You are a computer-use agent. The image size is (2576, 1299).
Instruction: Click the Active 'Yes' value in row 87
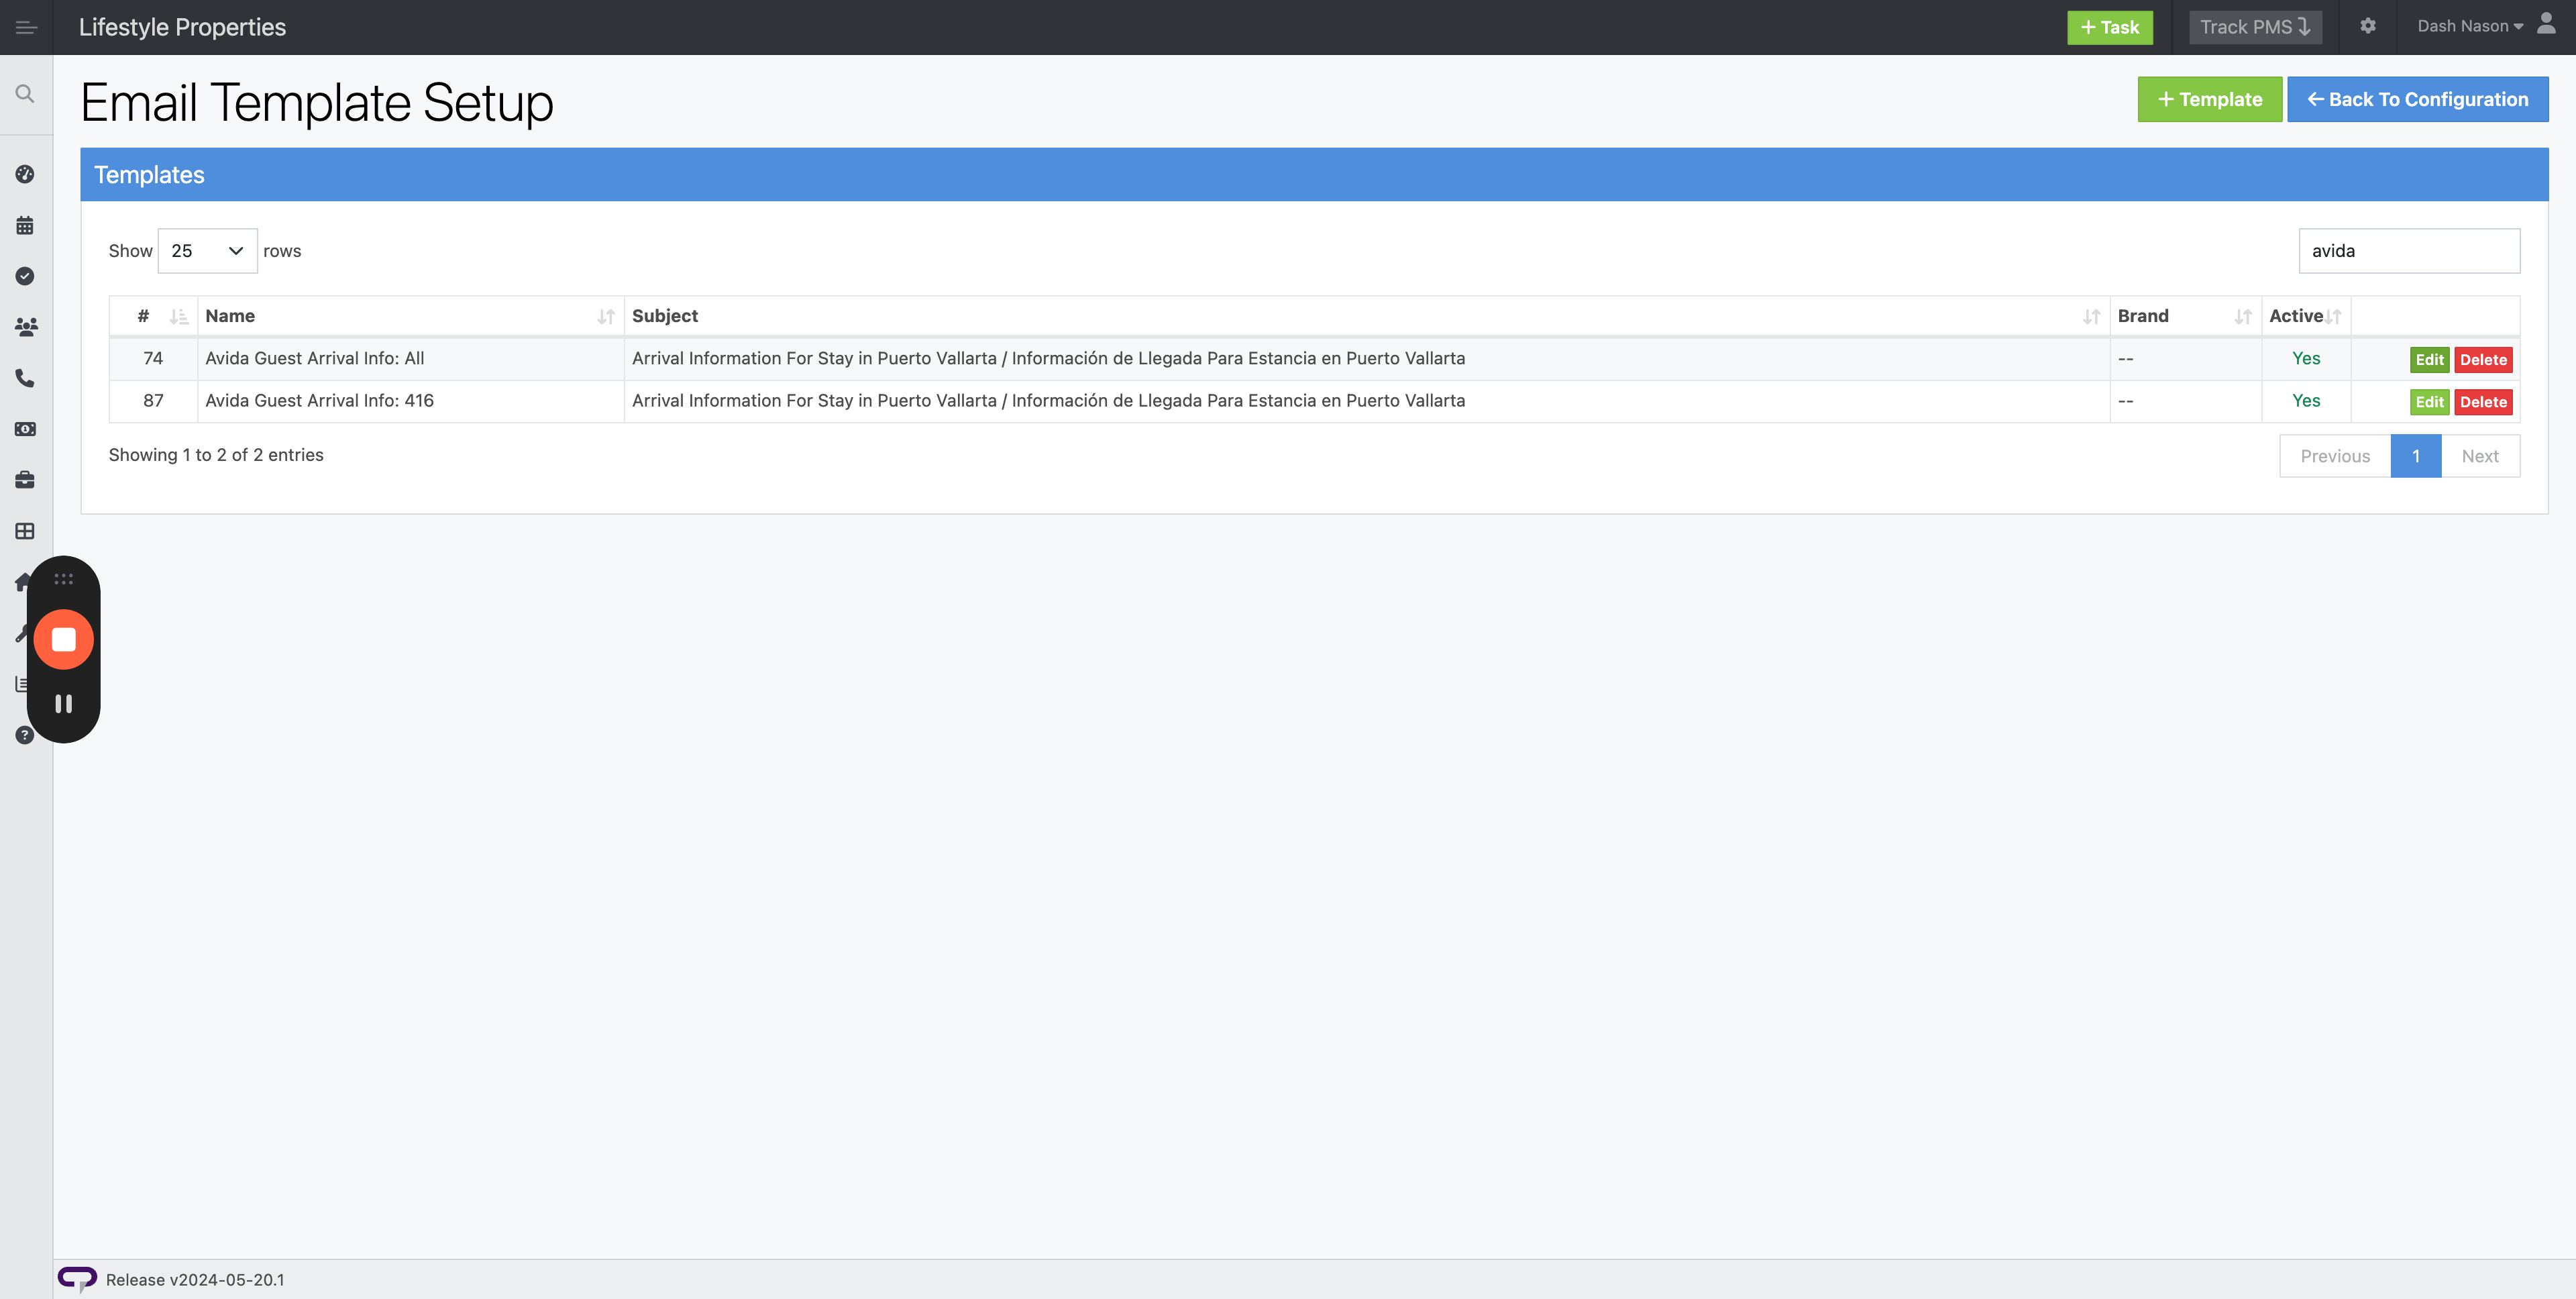pyautogui.click(x=2306, y=400)
